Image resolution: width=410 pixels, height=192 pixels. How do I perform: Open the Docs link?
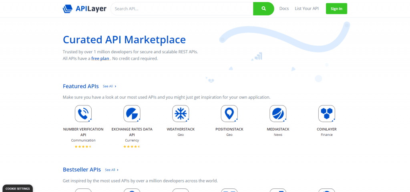[284, 9]
